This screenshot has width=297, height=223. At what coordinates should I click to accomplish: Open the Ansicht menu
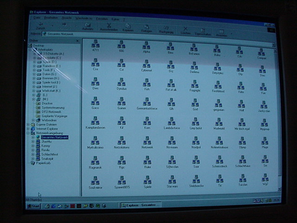tap(67, 18)
